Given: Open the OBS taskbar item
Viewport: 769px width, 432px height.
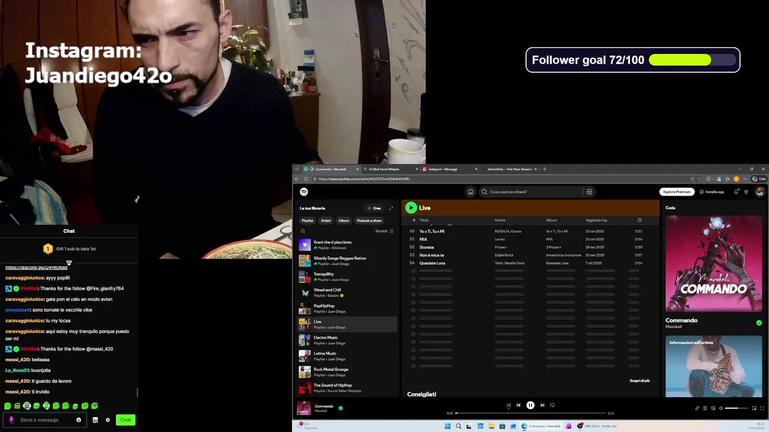Looking at the screenshot, I should (x=597, y=426).
